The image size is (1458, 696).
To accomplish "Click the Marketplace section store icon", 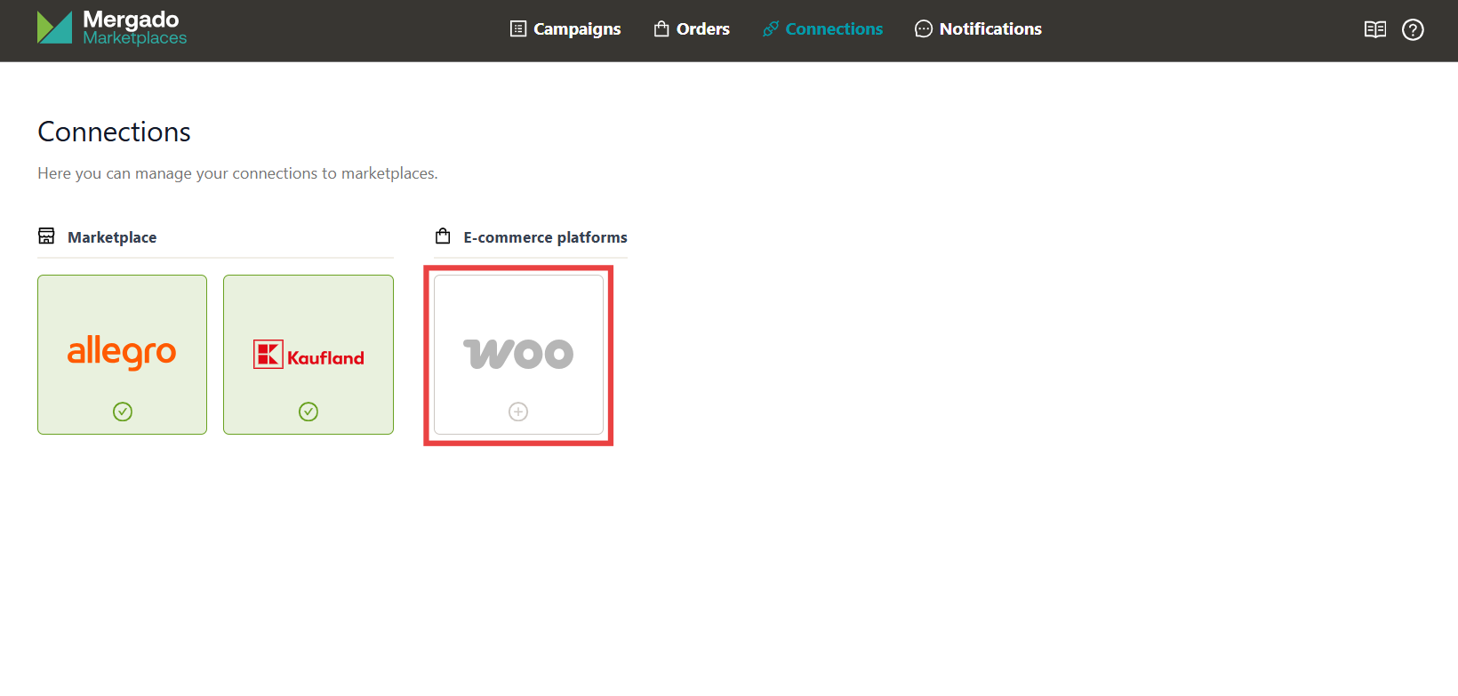I will [46, 236].
